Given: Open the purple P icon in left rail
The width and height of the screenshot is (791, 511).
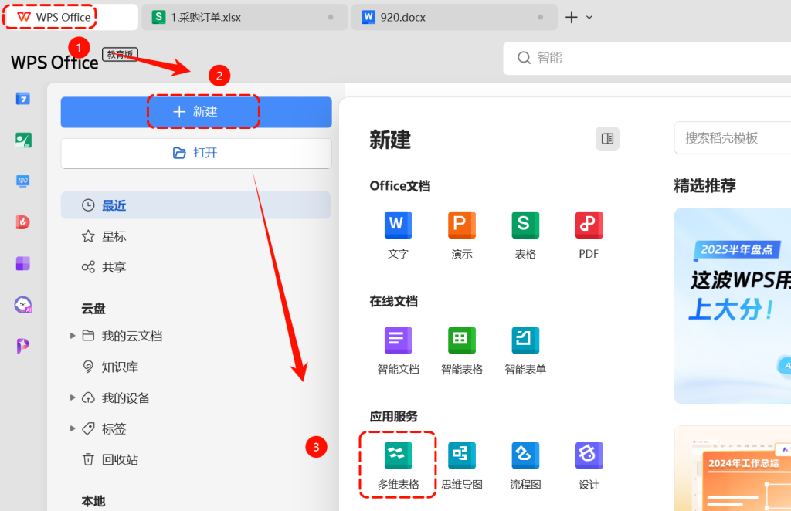Looking at the screenshot, I should point(22,347).
